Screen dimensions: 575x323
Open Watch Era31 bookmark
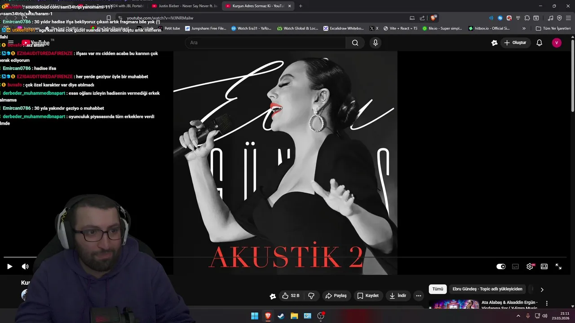tap(251, 28)
